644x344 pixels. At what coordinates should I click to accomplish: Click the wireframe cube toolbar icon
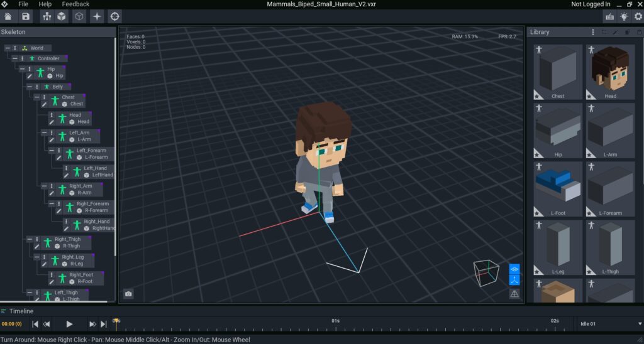pyautogui.click(x=79, y=16)
